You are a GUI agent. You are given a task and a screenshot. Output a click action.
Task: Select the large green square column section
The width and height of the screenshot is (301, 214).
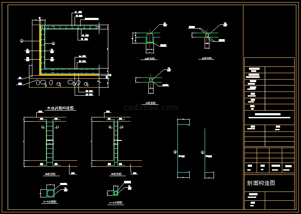(51, 191)
